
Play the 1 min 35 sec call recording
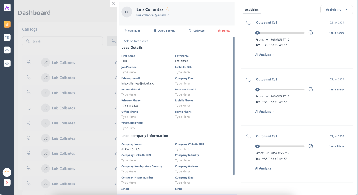point(257,146)
